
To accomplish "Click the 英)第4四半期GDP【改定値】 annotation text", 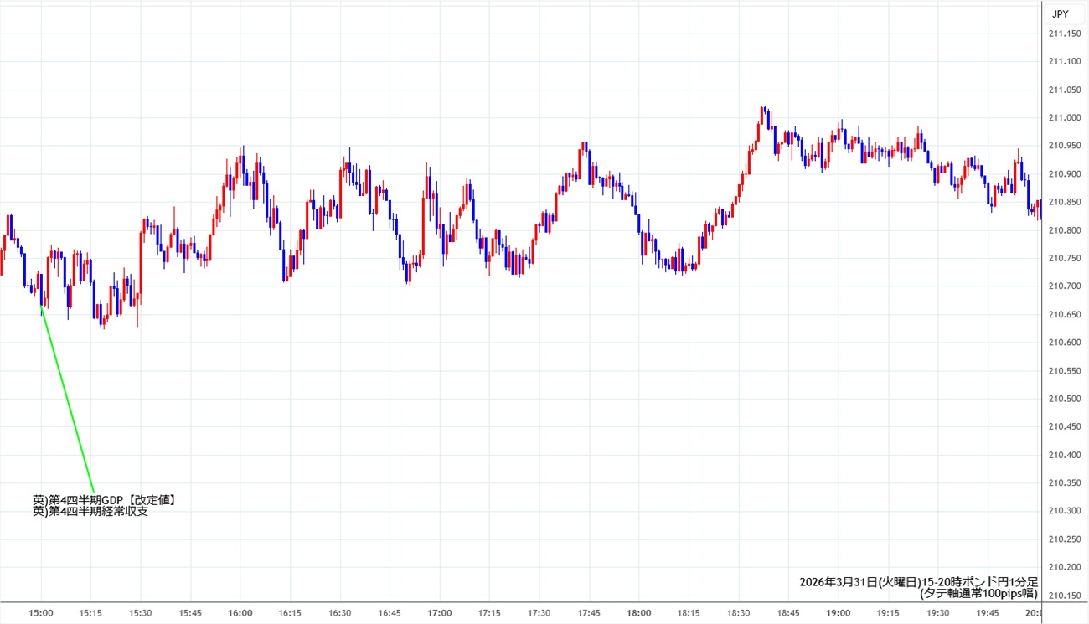I will click(104, 500).
